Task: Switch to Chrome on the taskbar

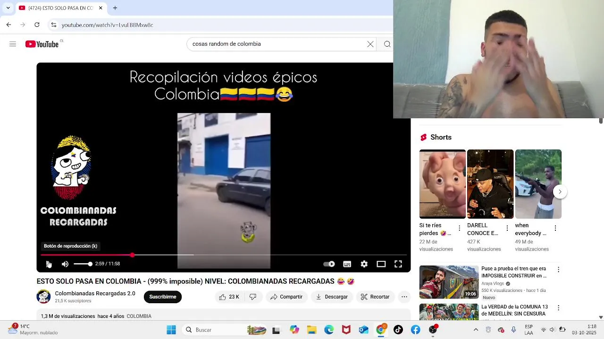Action: (381, 330)
